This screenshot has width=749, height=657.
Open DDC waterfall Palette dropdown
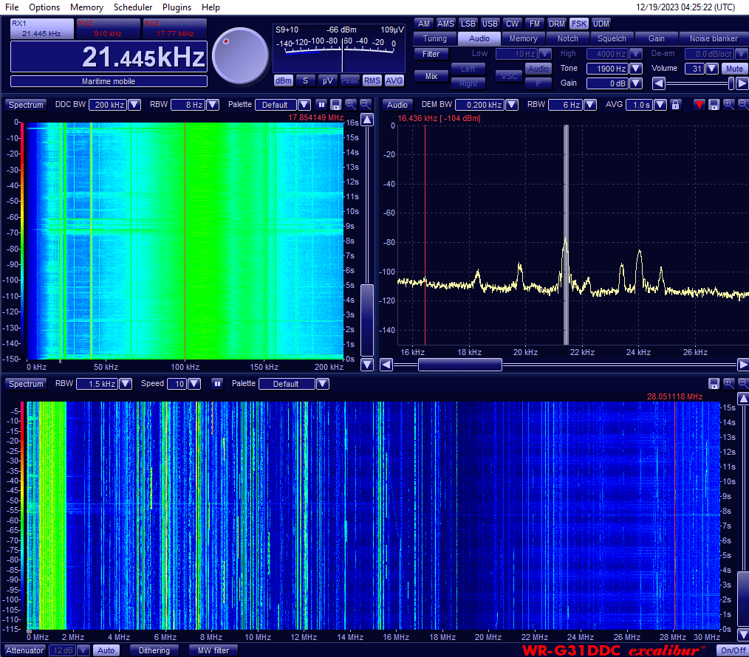(x=304, y=105)
